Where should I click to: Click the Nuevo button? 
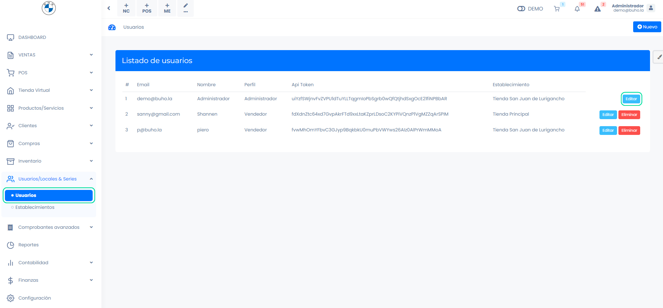(x=647, y=27)
